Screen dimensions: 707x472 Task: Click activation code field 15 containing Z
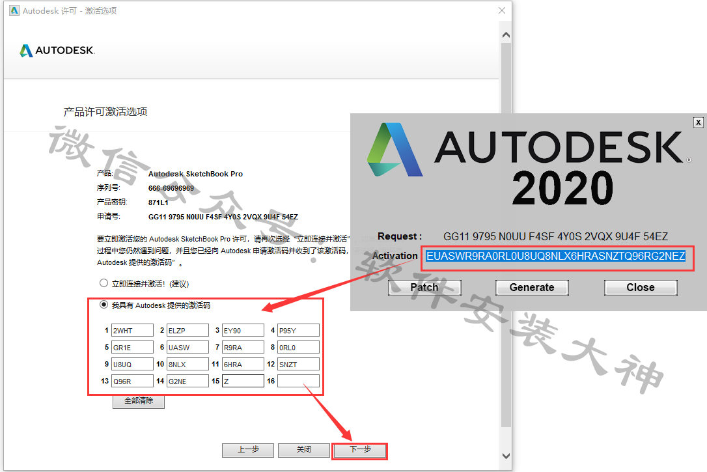[243, 381]
